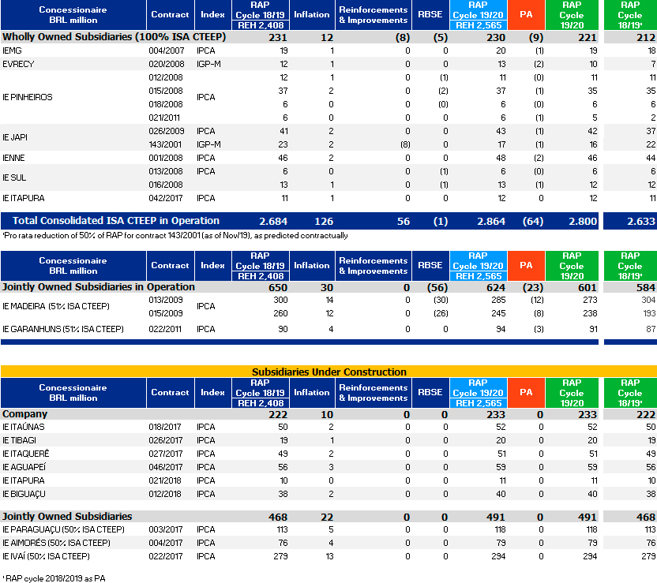Select contract number 013/2009
The width and height of the screenshot is (657, 583).
167,300
